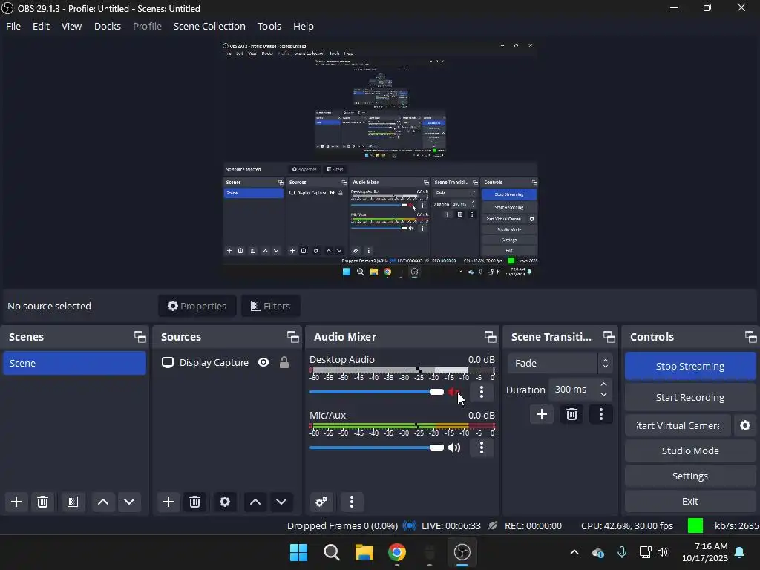Viewport: 760px width, 570px height.
Task: Add a configurable transition plus icon
Action: (542, 414)
